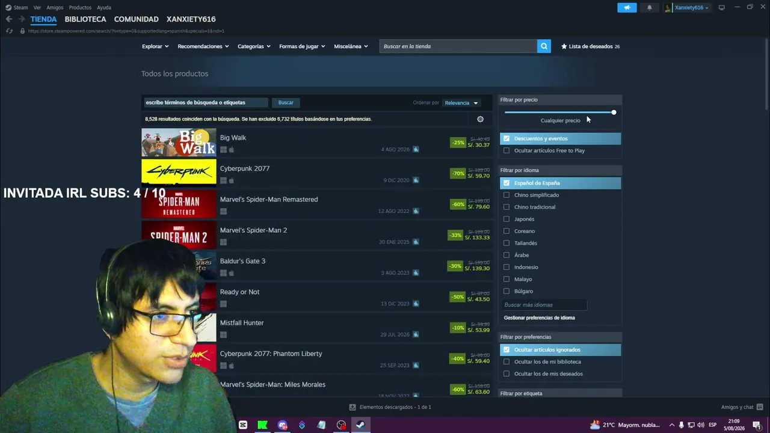
Task: Uncheck Español de España language filter
Action: point(507,183)
